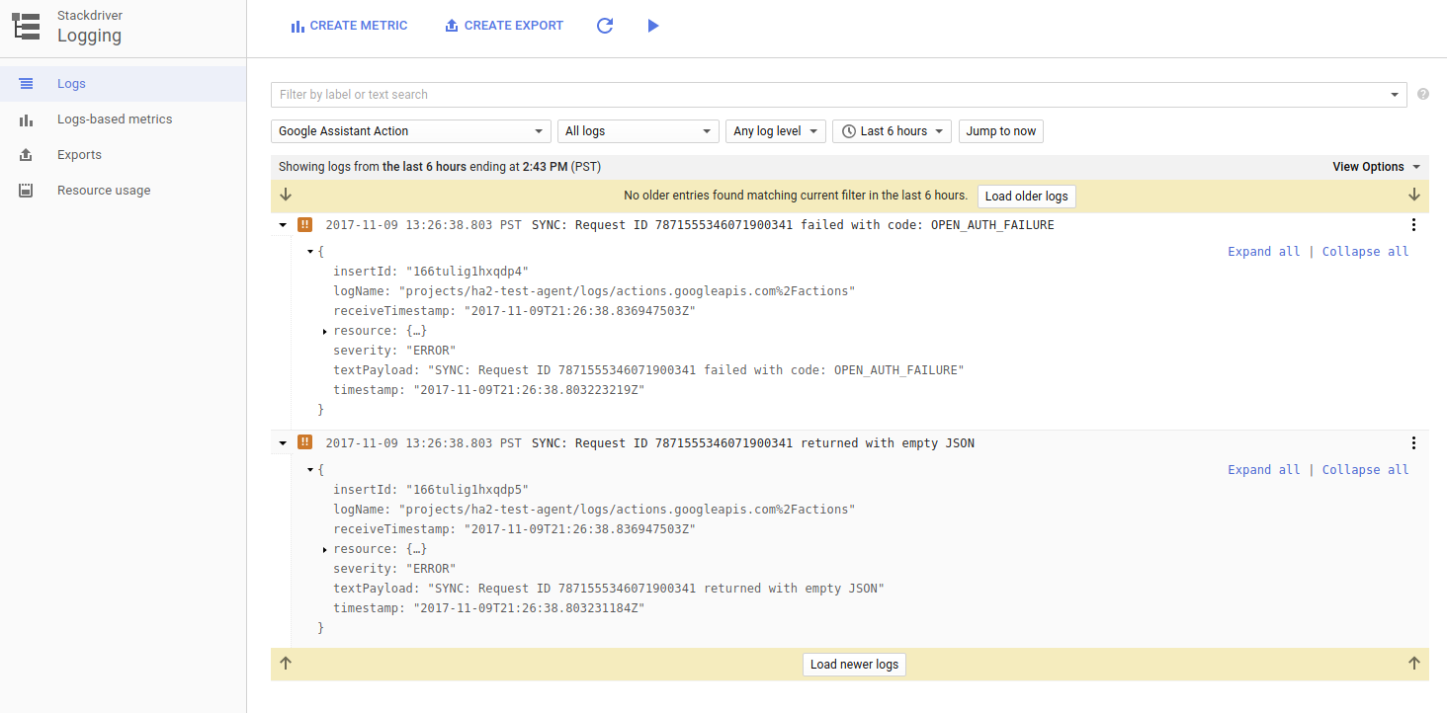Viewport: 1447px width, 713px height.
Task: Click the Exports icon in the left sidebar
Action: pos(25,154)
